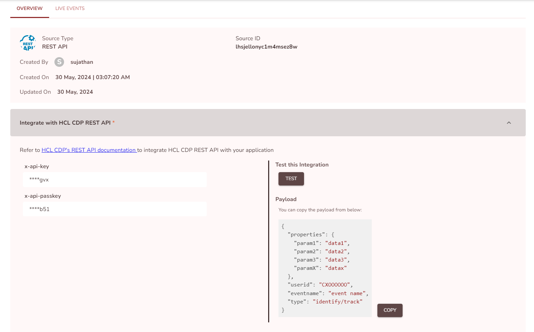The height and width of the screenshot is (332, 534).
Task: Click the x-api-key label
Action: point(37,166)
